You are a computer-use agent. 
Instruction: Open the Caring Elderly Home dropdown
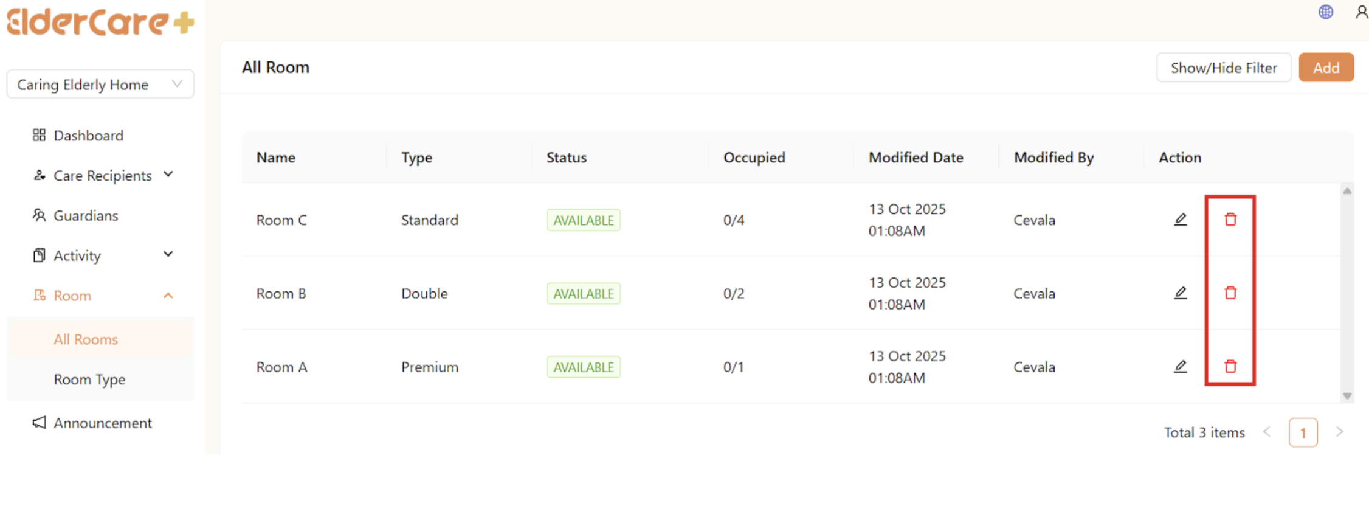coord(100,84)
